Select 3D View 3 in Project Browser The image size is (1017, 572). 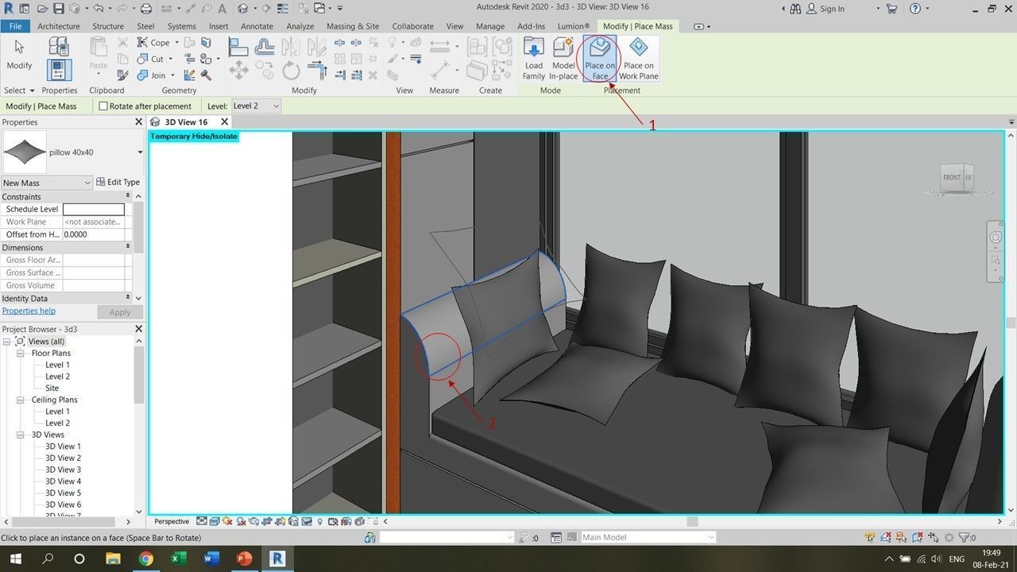(63, 470)
